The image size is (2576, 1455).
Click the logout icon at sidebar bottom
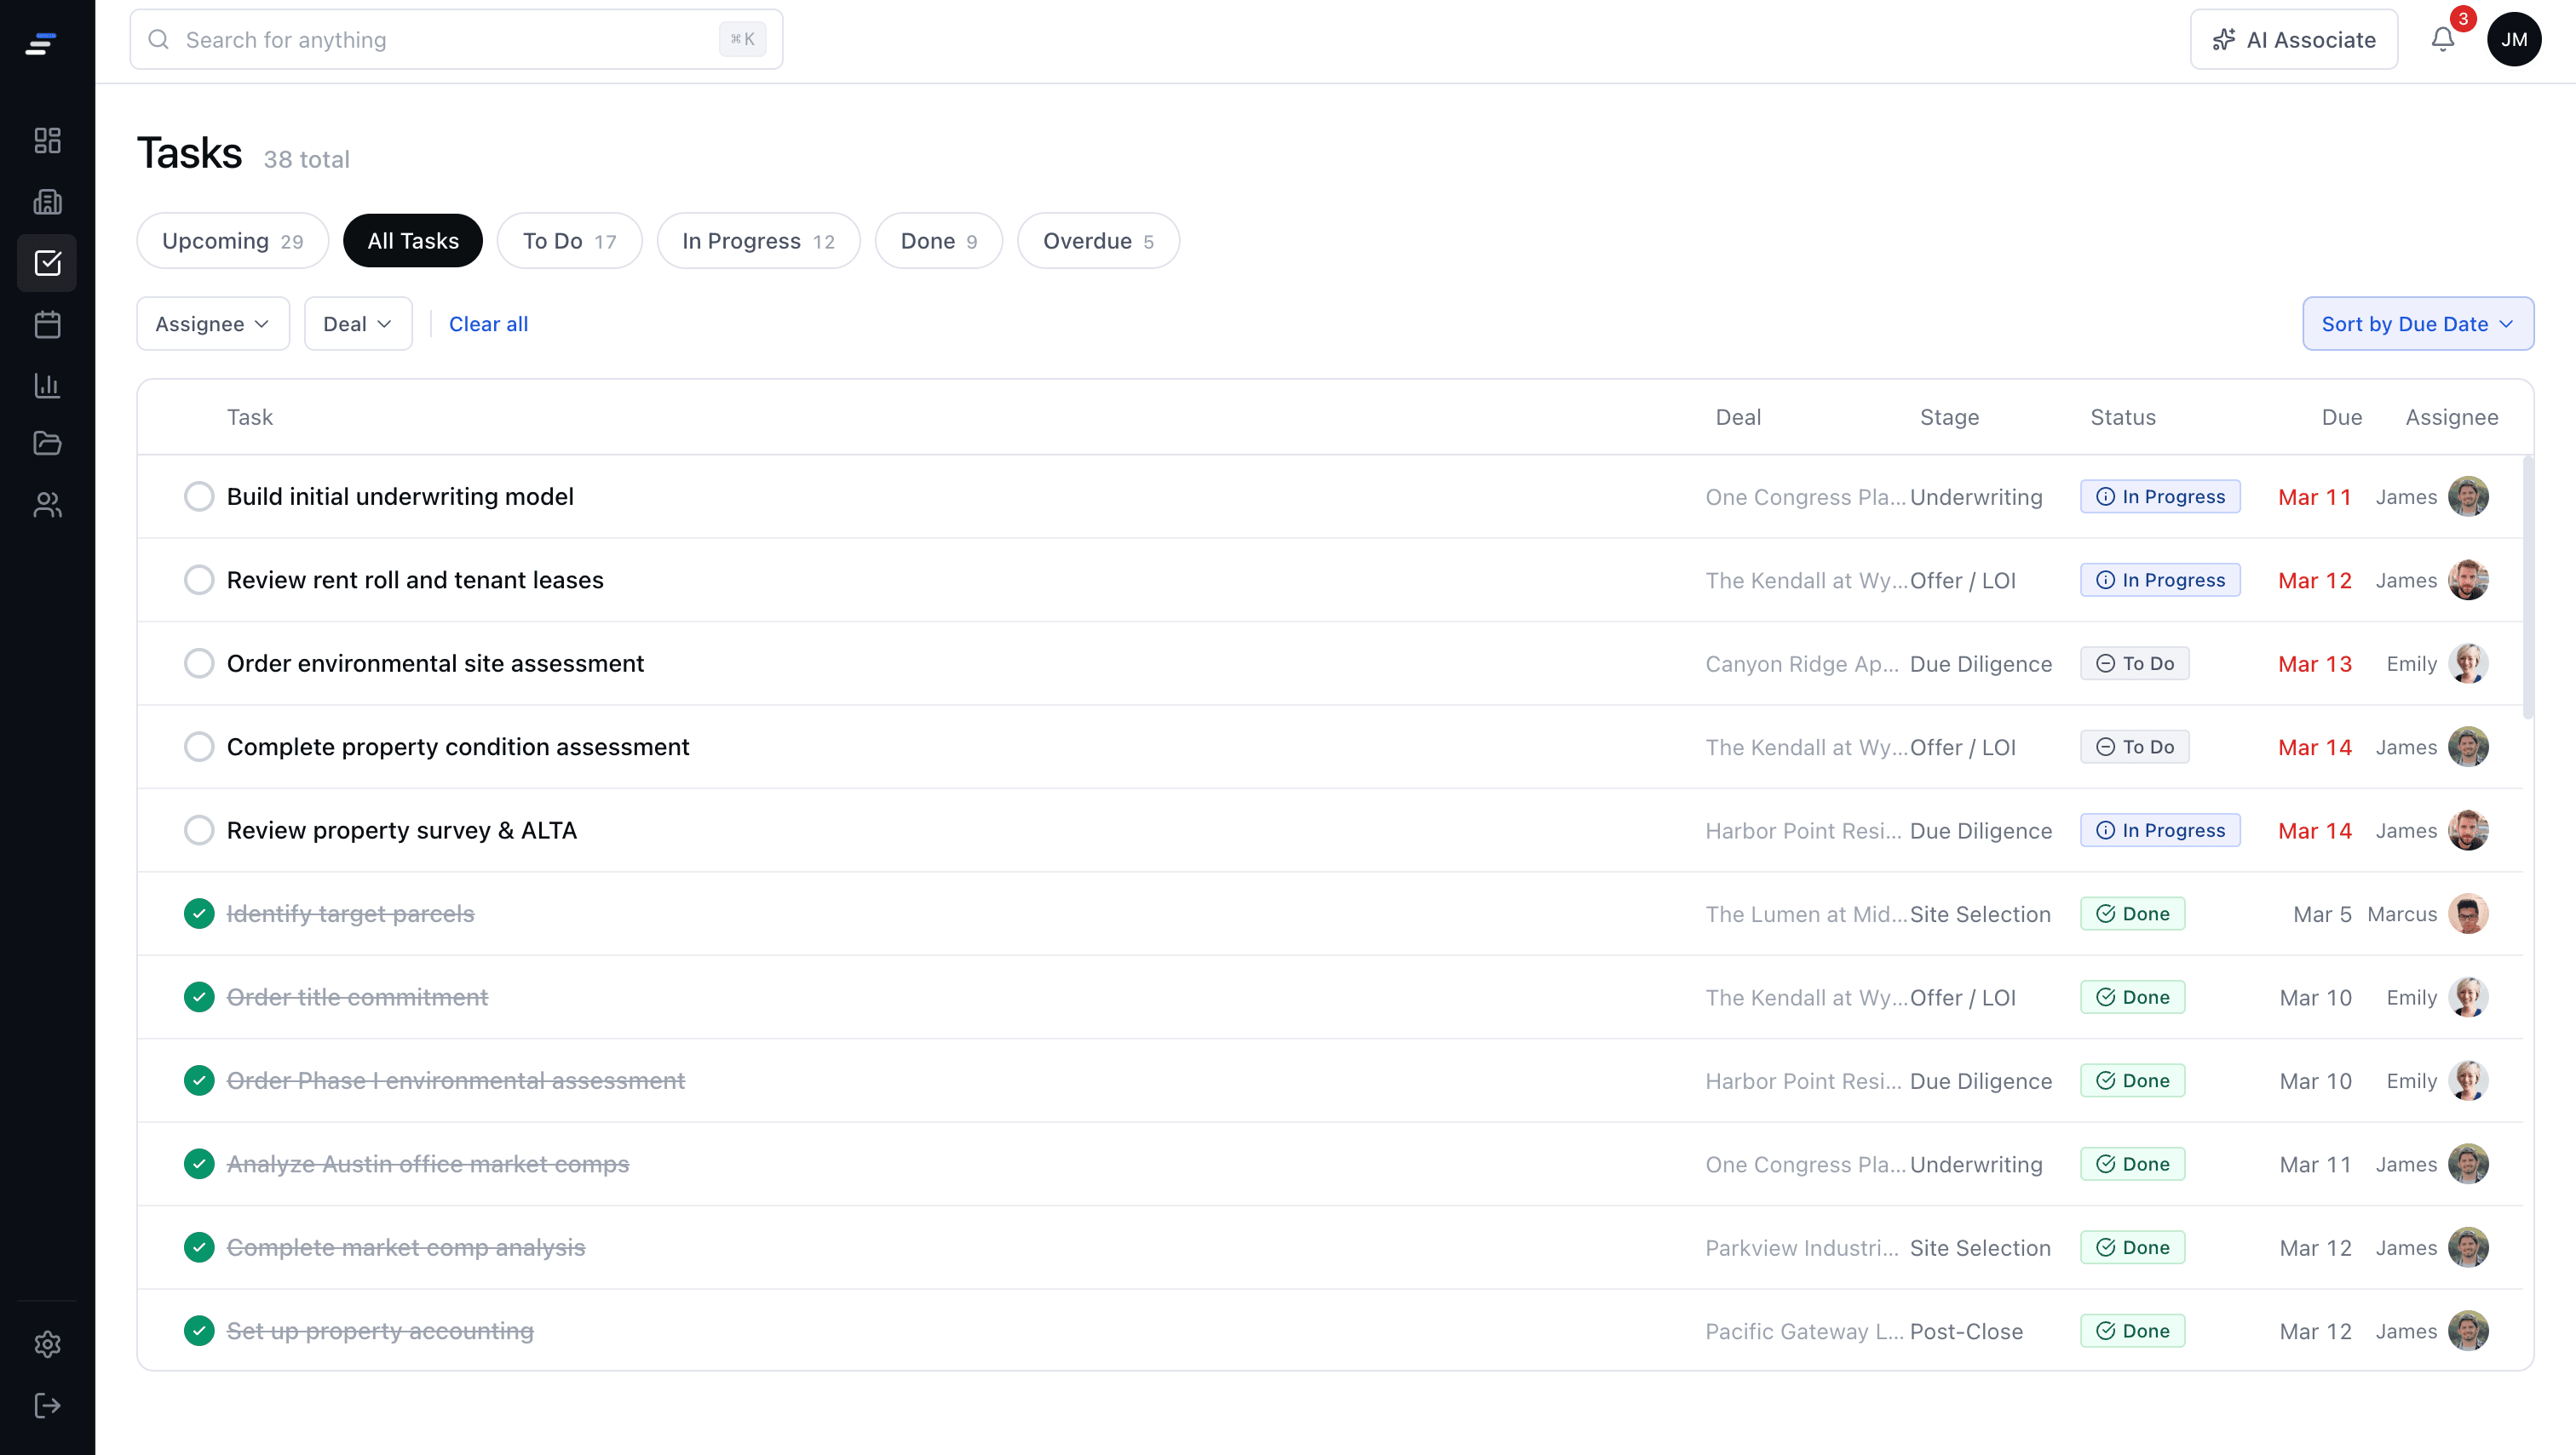point(47,1405)
